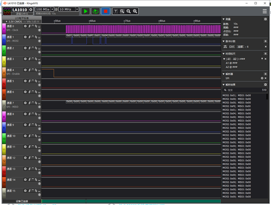The image size is (271, 205).
Task: Add a new protocol analyzer
Action: (265, 74)
